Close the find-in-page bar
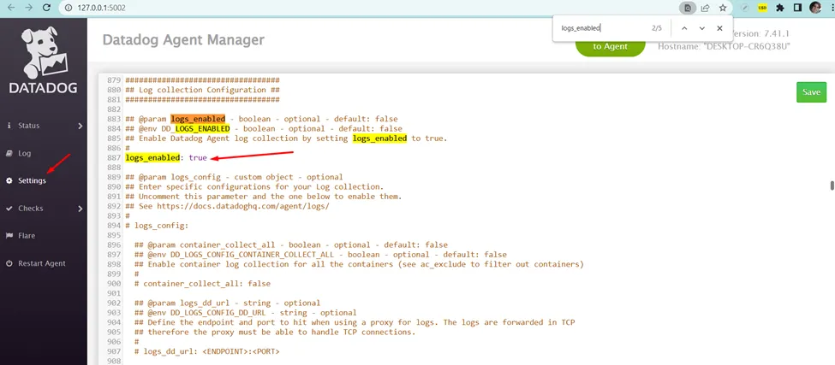 click(719, 28)
